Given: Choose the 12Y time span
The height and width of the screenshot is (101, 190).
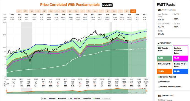Looking at the screenshot, I should tap(57, 11).
